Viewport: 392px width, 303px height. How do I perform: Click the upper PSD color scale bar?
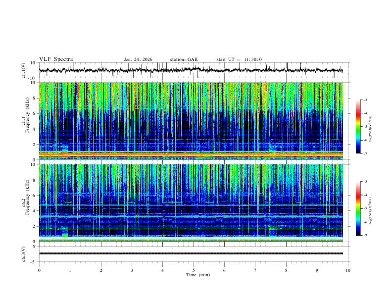coord(358,127)
